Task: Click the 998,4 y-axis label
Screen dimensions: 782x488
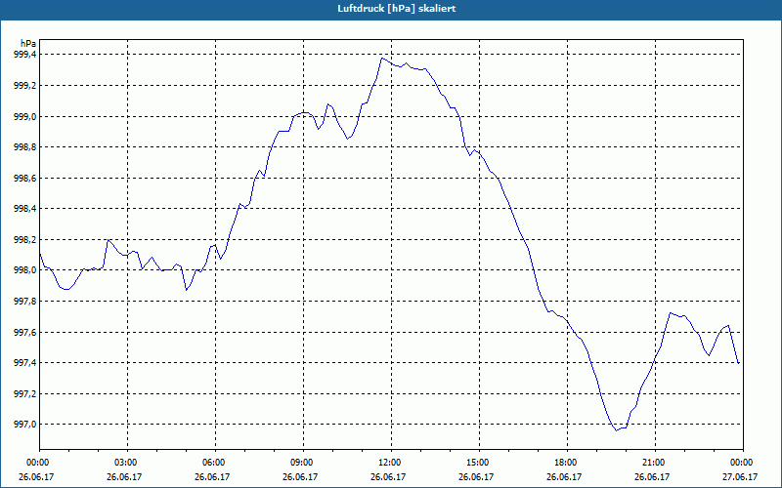Action: (25, 209)
